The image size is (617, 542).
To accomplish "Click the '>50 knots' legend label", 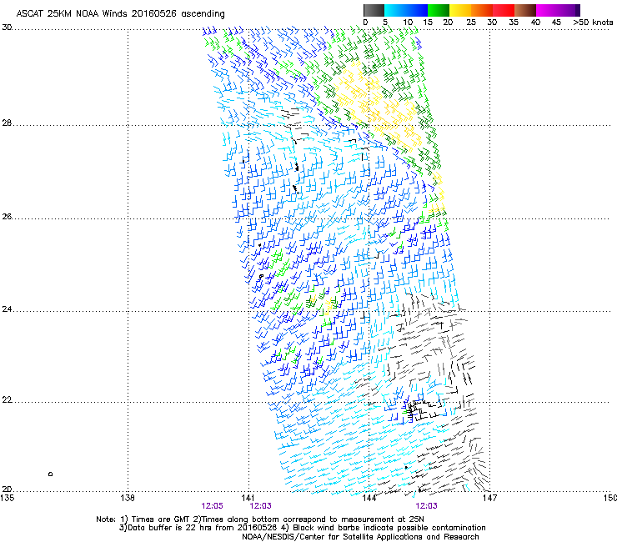I will click(x=593, y=23).
